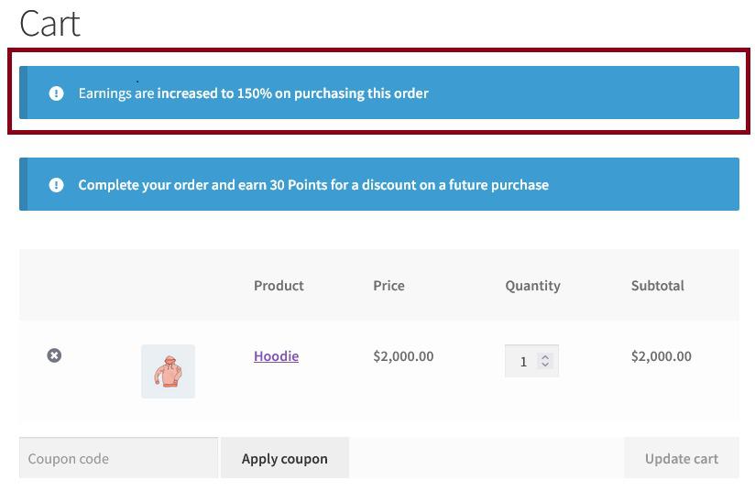Screen dimensions: 755x491
Task: Click the Hoodie subtotal amount
Action: tap(661, 356)
